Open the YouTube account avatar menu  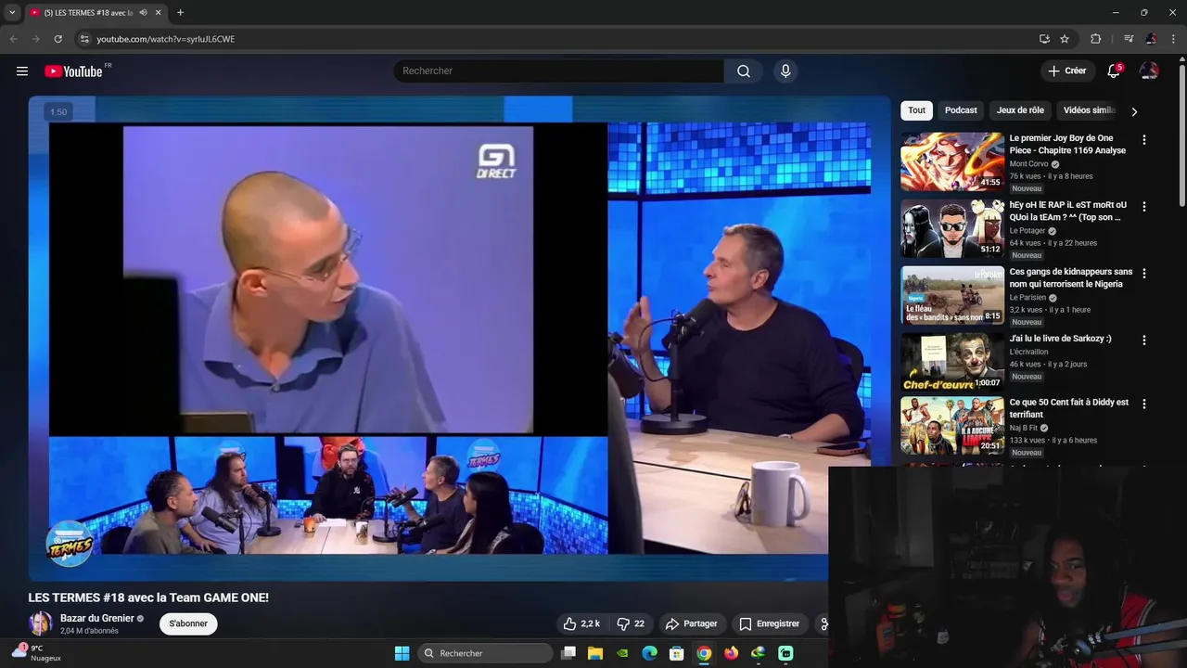click(1149, 71)
